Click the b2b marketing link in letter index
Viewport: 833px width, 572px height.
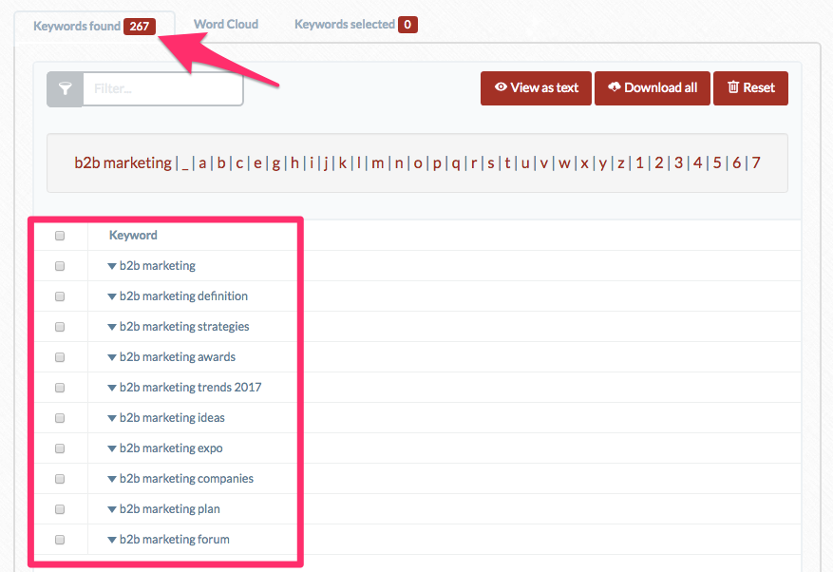pyautogui.click(x=123, y=162)
